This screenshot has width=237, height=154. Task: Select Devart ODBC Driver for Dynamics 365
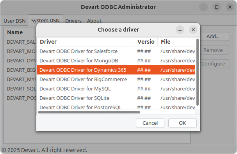pos(116,70)
